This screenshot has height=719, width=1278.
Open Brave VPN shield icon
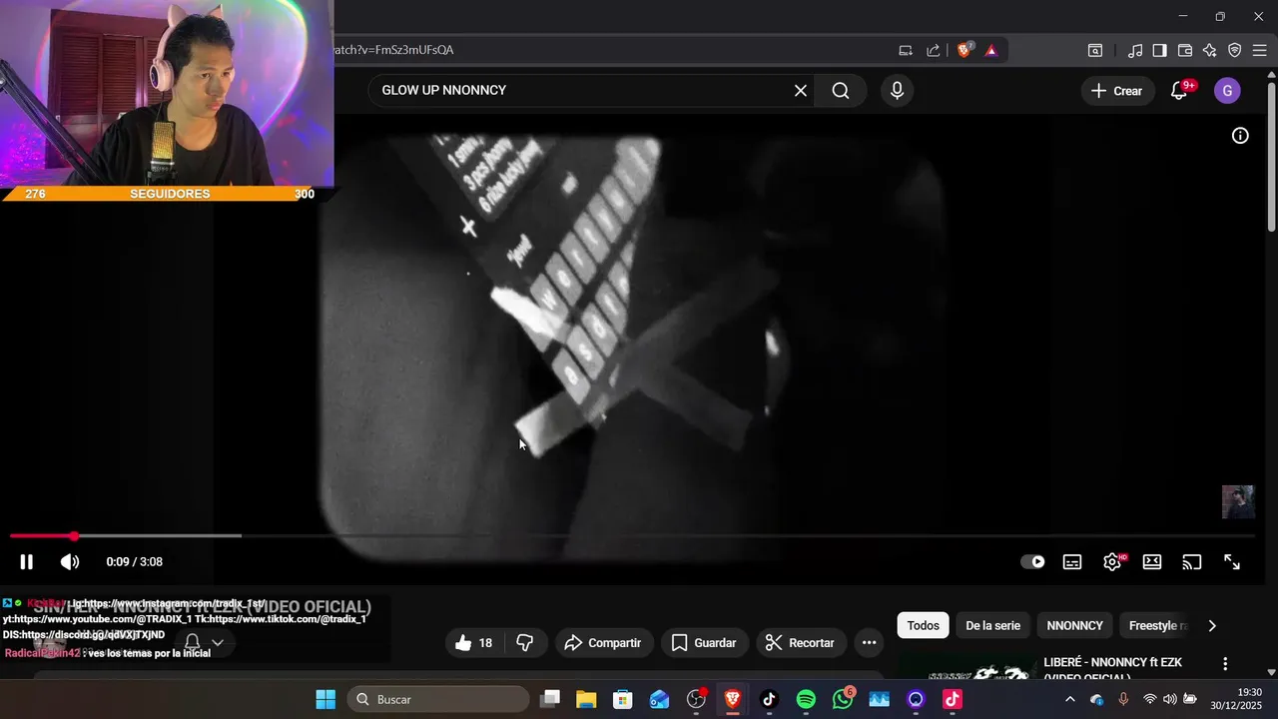(x=1235, y=50)
